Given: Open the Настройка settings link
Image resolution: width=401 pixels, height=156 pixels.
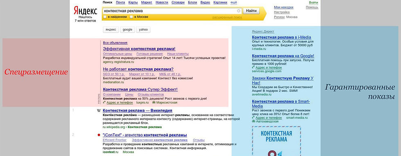Looking at the screenshot, I should [x=282, y=12].
